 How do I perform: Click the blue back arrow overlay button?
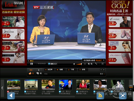pyautogui.click(x=11, y=96)
